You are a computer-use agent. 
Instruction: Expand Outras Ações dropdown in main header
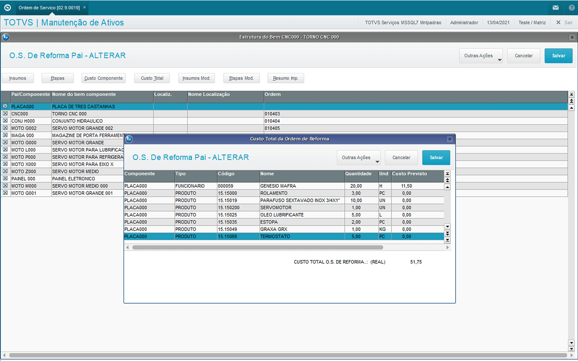coord(481,56)
